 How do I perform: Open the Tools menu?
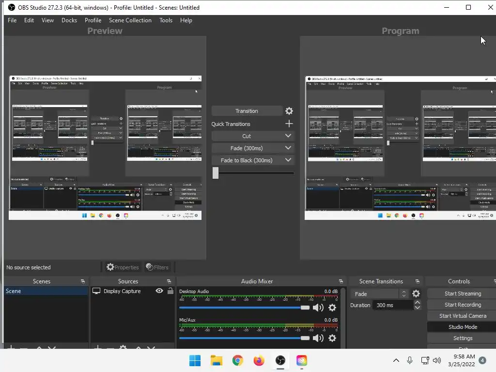[166, 20]
